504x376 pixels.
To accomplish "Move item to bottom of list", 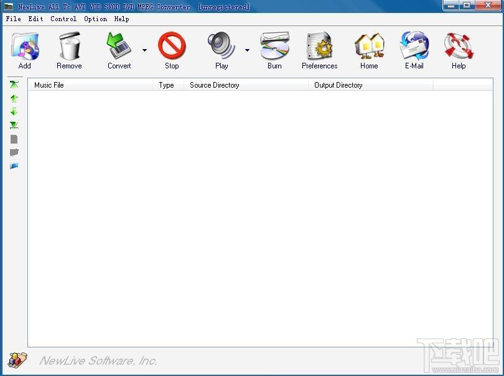I will coord(14,125).
